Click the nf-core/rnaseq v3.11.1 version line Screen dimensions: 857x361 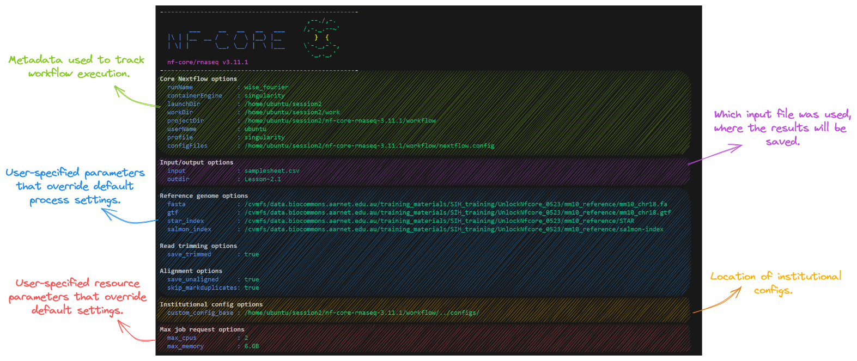point(208,62)
